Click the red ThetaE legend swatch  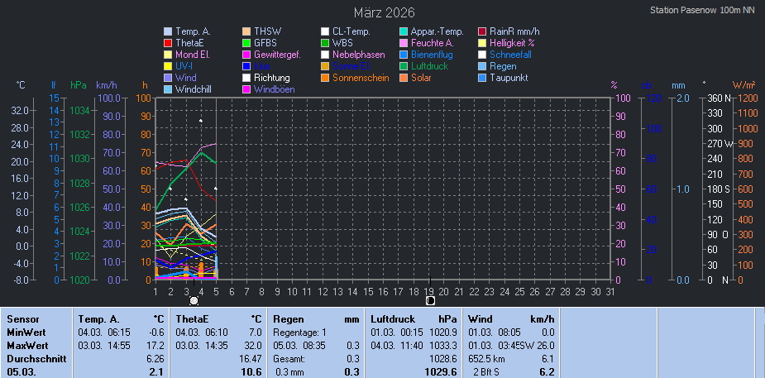(x=168, y=43)
